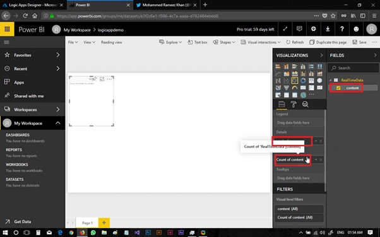
Task: Select the Stacked bar chart visualization
Action: click(278, 66)
